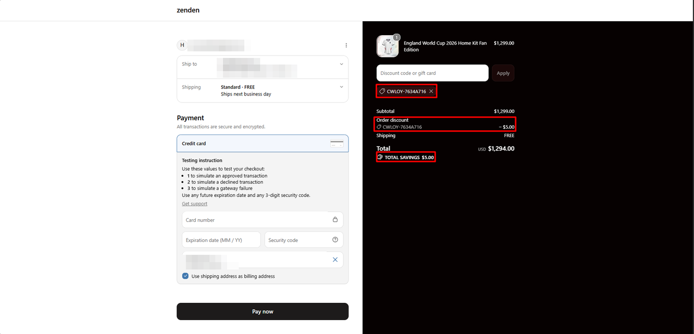This screenshot has width=694, height=334.
Task: Click the zenden store logo
Action: coord(188,10)
